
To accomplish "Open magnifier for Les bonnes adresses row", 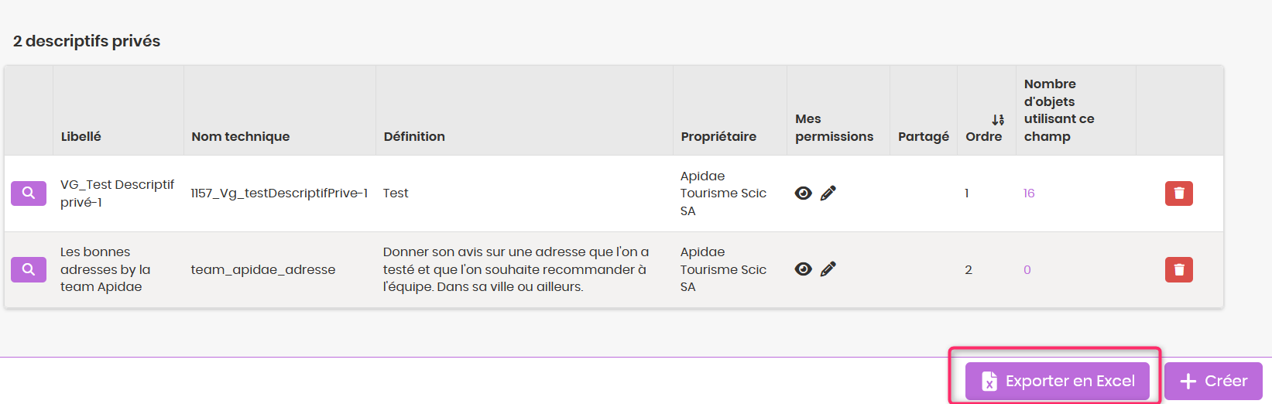I will [29, 269].
